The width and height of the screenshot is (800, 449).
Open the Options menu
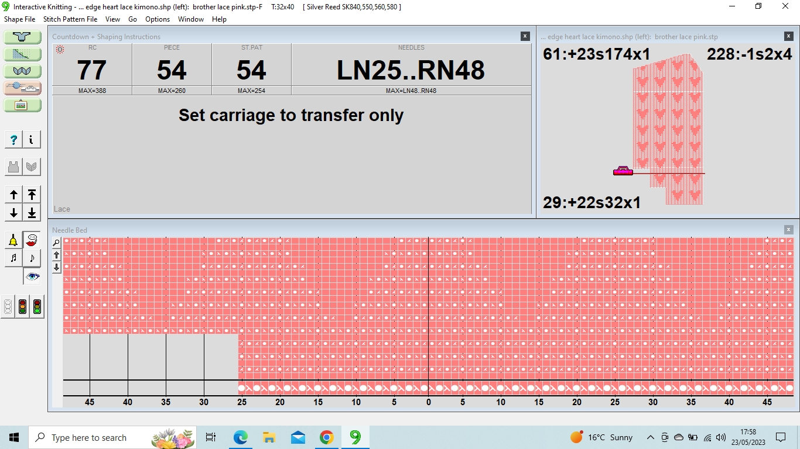(158, 19)
